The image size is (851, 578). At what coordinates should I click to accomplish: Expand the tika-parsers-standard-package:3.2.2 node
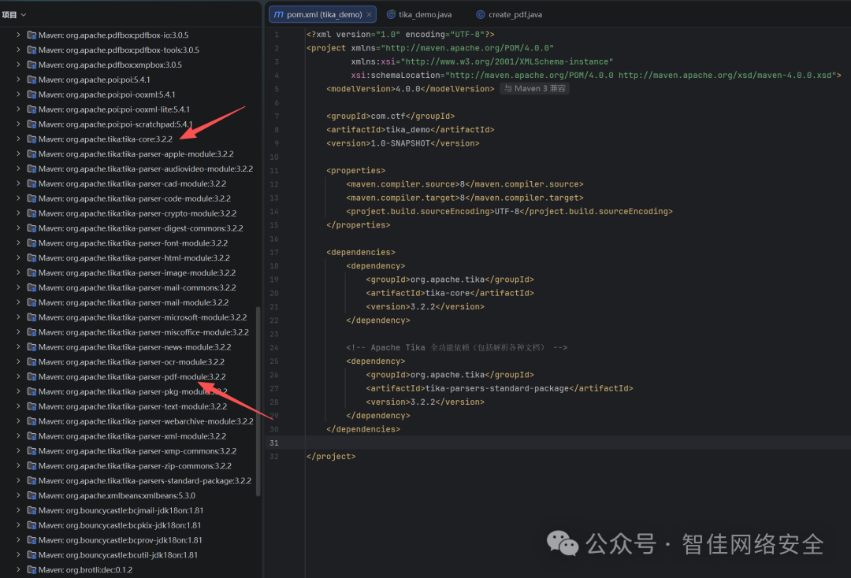19,480
